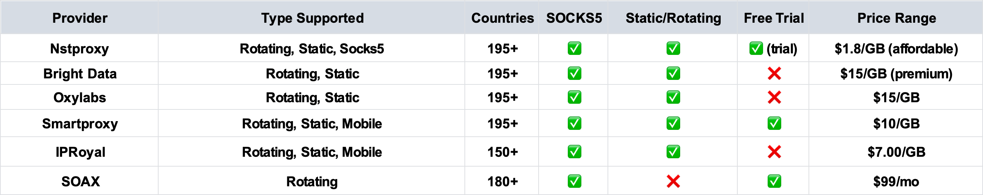This screenshot has height=195, width=983.
Task: Click IPRoyal's green SOCKS5 checkmark
Action: point(574,152)
